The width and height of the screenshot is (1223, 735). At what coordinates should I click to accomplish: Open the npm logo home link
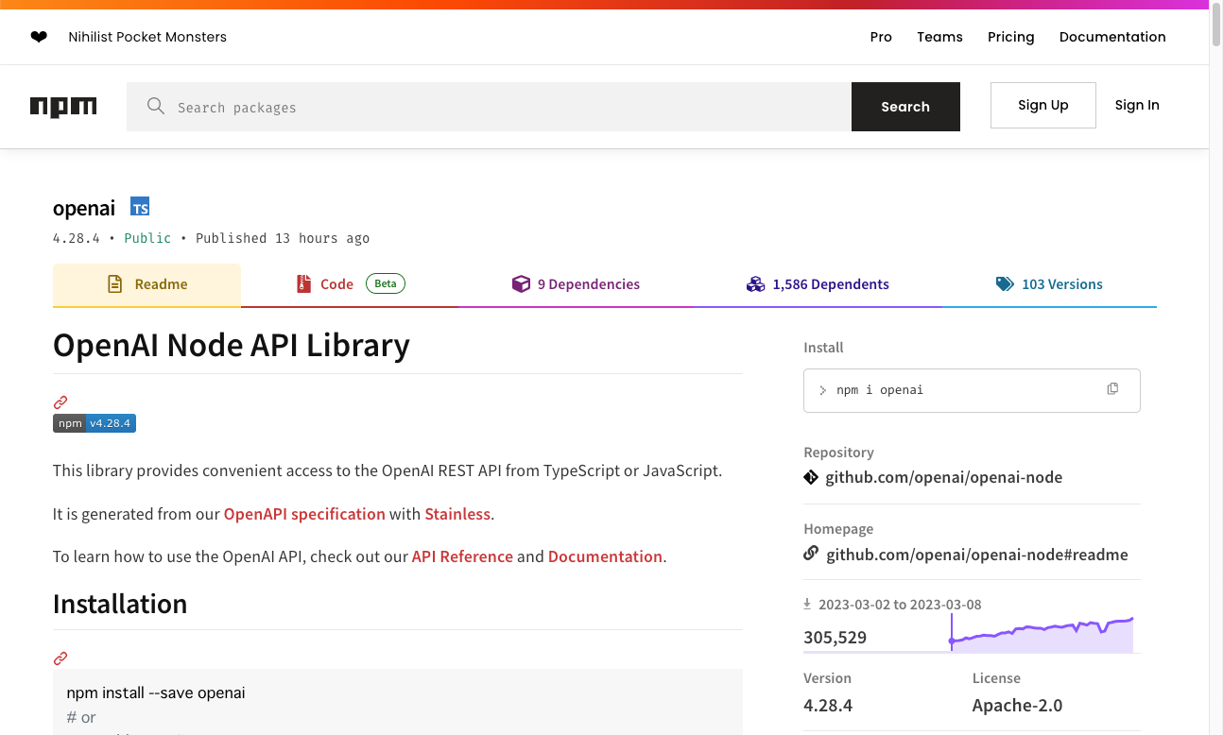(x=63, y=107)
